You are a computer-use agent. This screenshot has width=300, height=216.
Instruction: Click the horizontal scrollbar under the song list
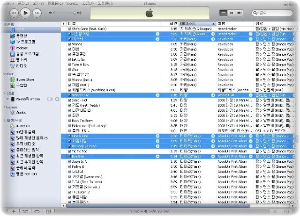pos(158,206)
